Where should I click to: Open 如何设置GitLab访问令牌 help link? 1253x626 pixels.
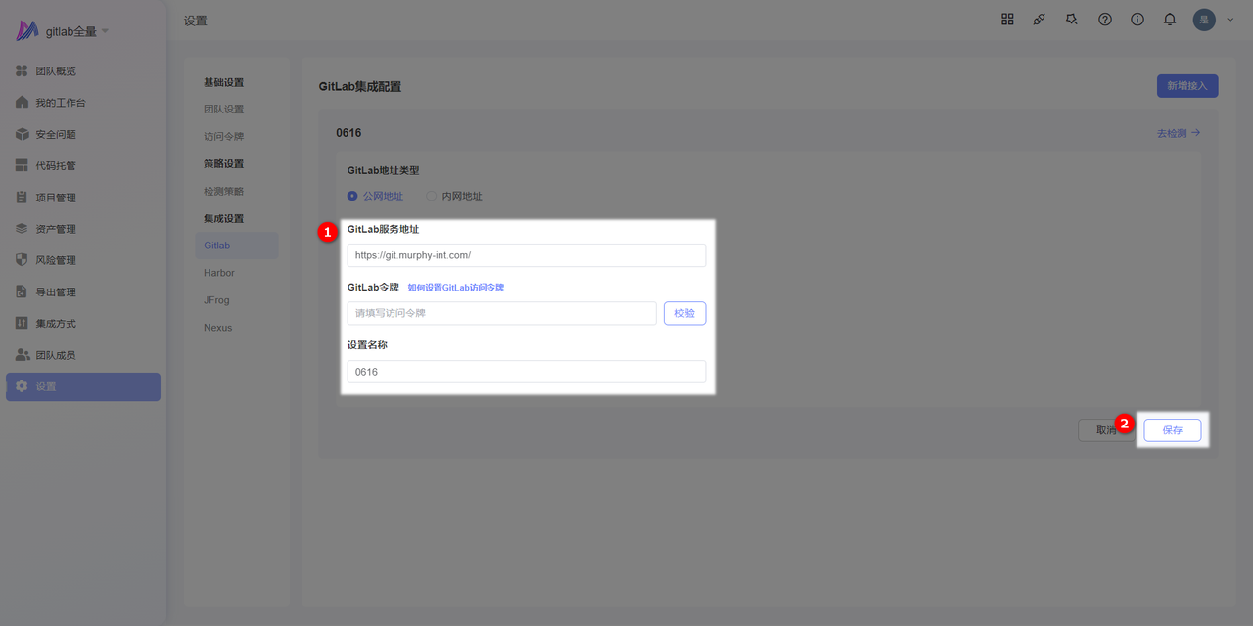pyautogui.click(x=455, y=288)
